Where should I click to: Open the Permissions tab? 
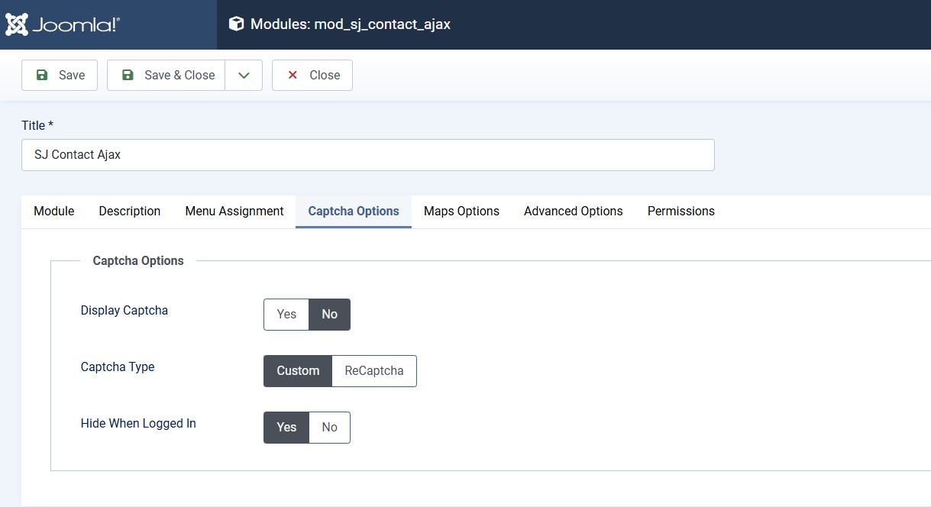click(x=680, y=212)
